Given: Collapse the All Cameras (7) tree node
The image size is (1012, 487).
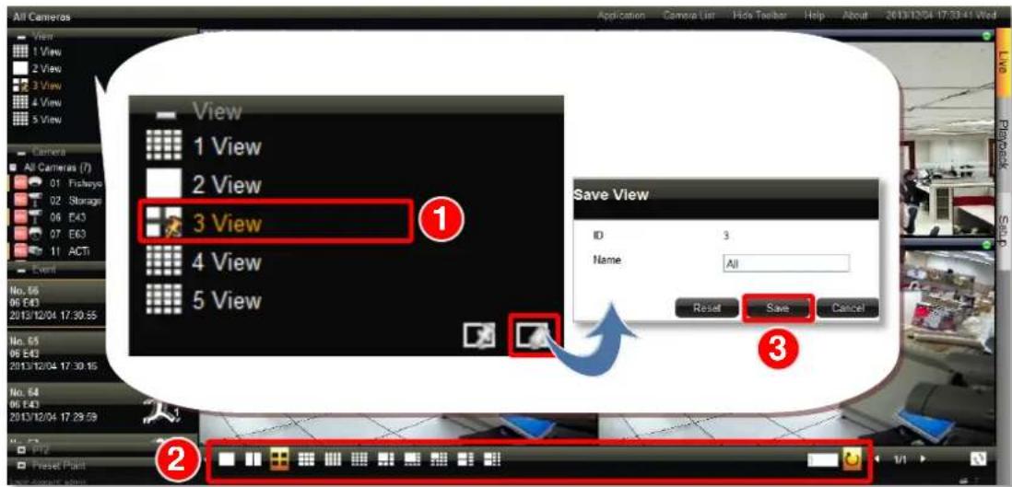Looking at the screenshot, I should pos(12,167).
